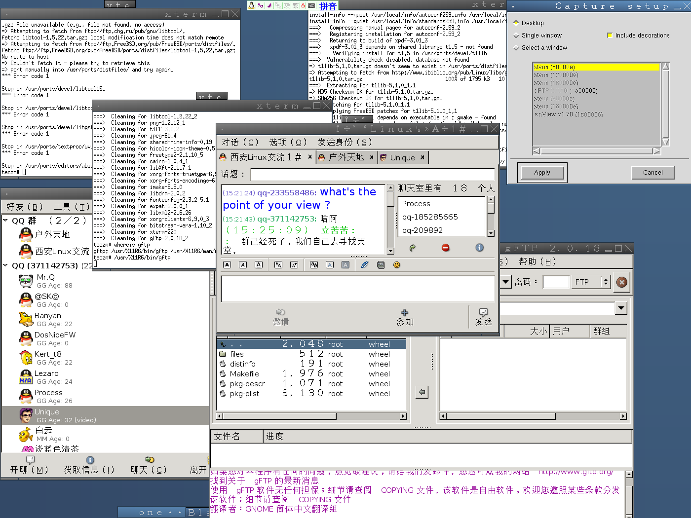691x518 pixels.
Task: Click the 开聊 (M) button
Action: tap(29, 465)
